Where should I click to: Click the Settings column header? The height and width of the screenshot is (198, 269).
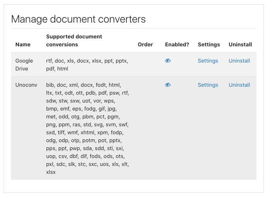[209, 45]
